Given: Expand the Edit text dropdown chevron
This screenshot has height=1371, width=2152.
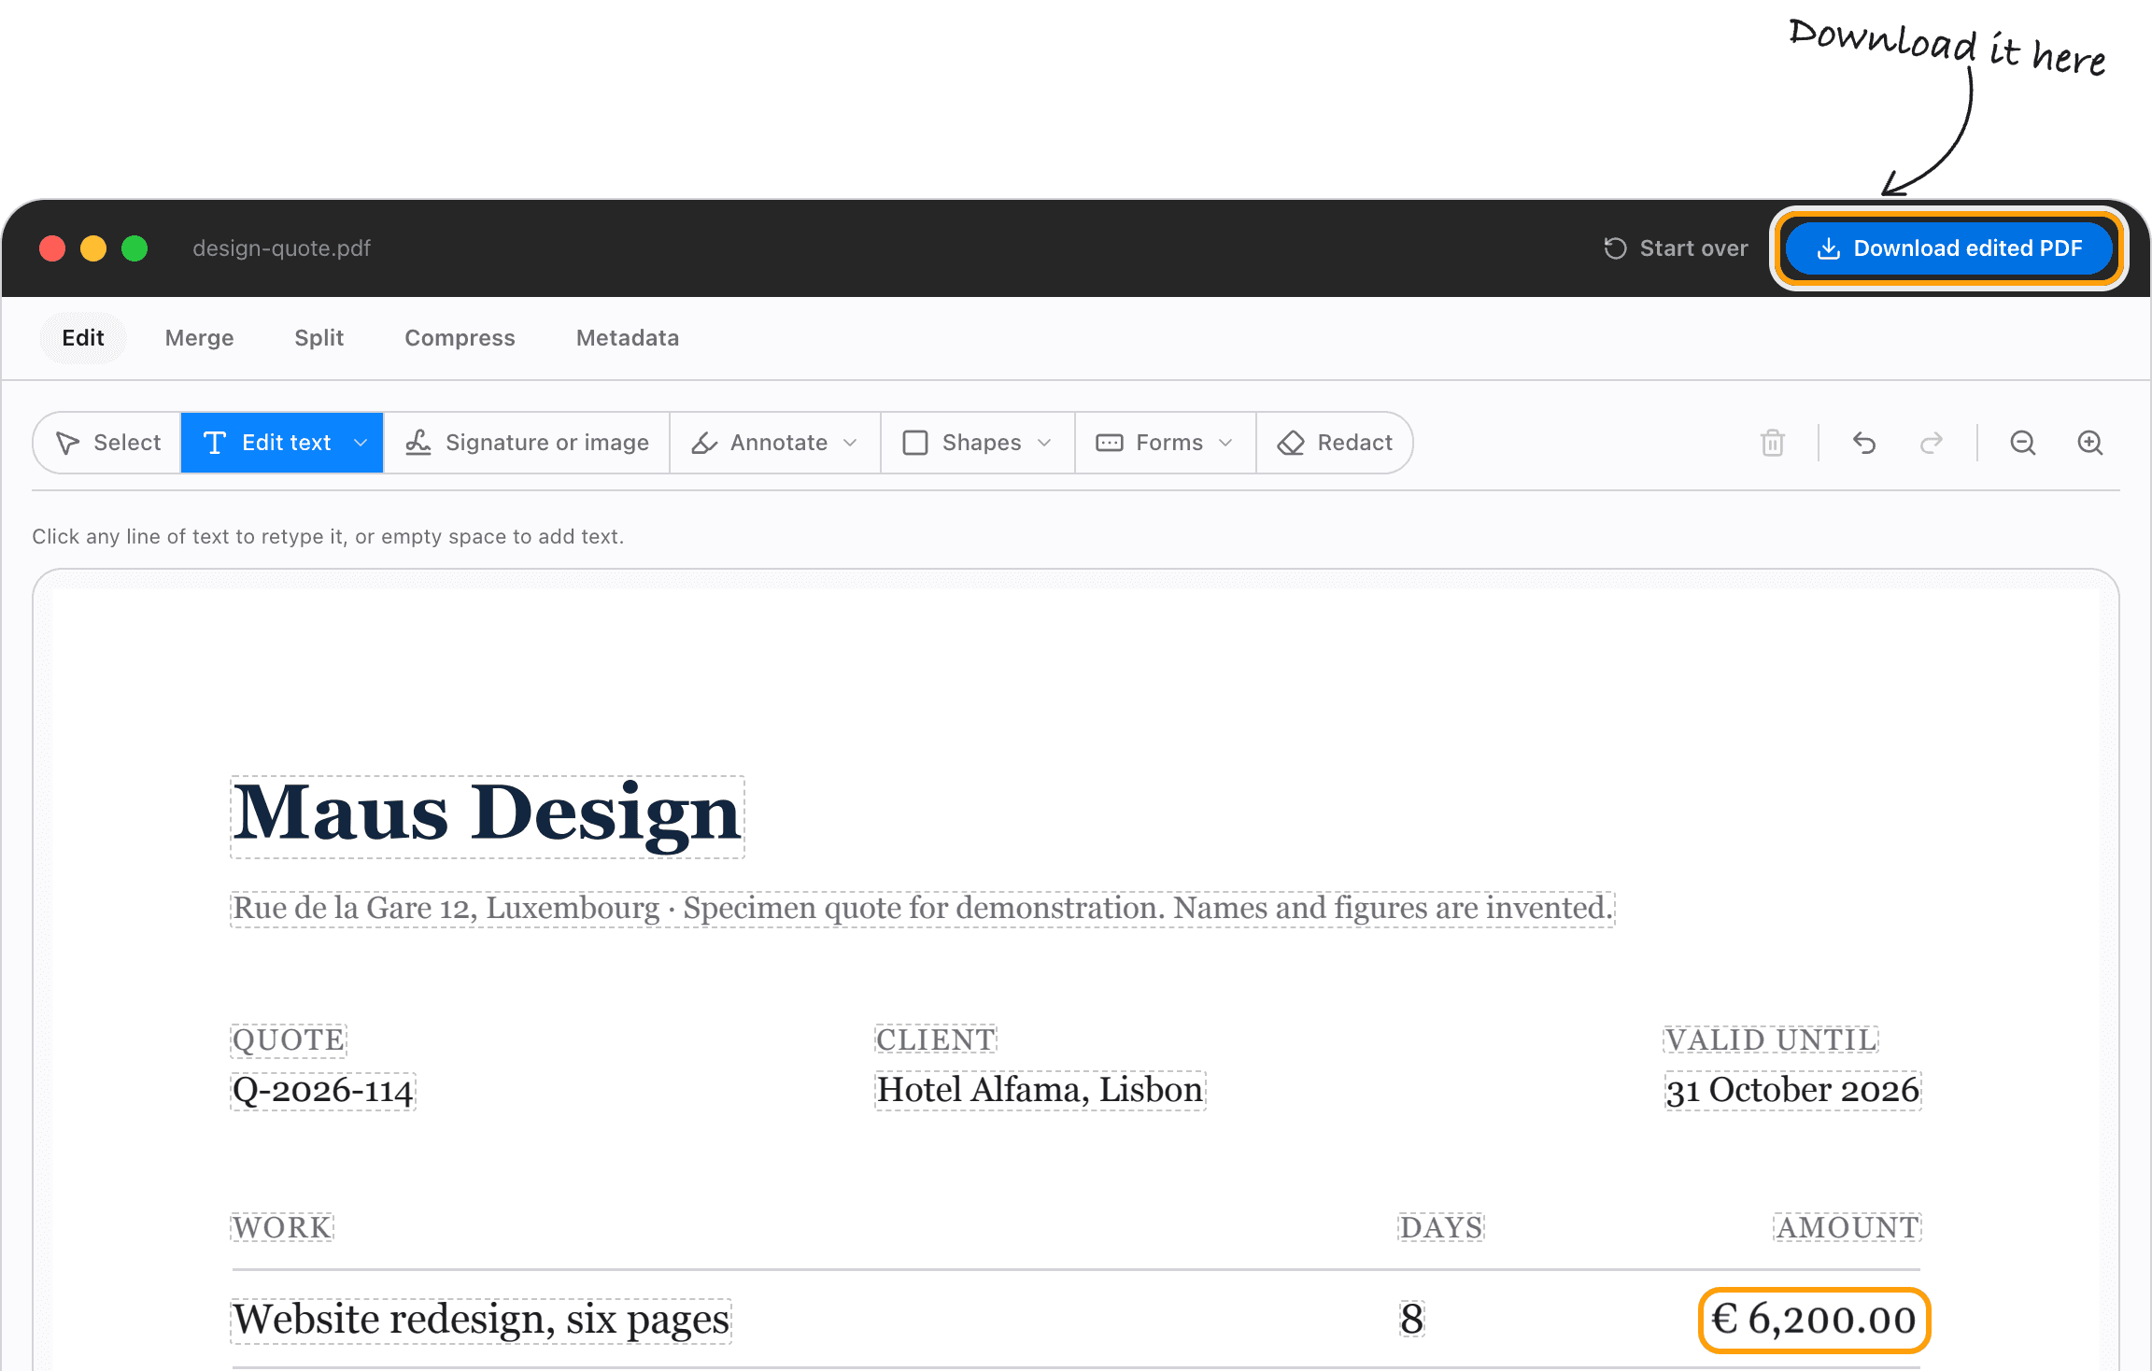Looking at the screenshot, I should (x=361, y=443).
